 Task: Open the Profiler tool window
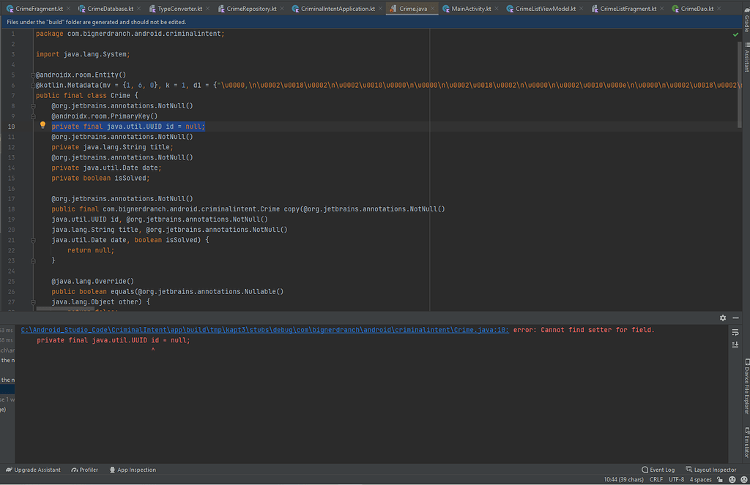85,470
